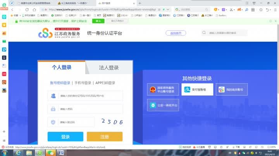Click the orange 注册 button
This screenshot has height=156, width=279.
[105, 137]
